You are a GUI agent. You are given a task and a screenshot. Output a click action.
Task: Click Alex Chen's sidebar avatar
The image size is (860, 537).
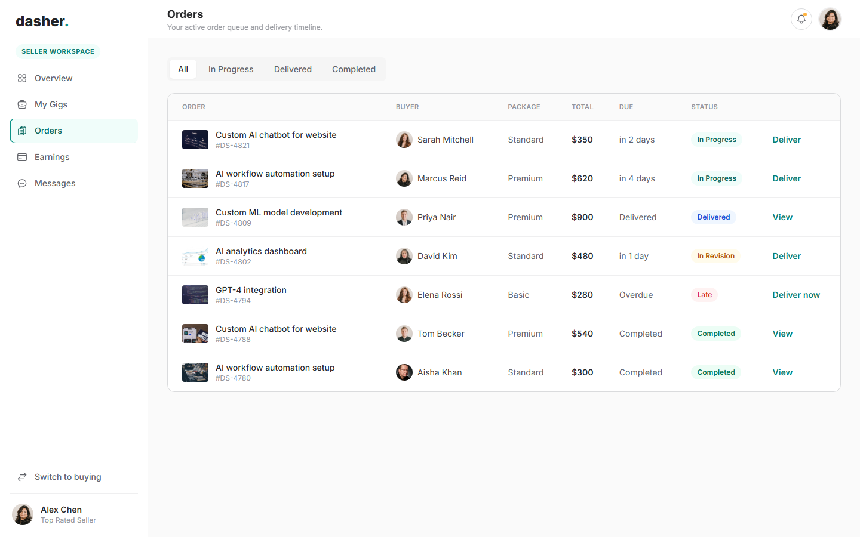coord(23,514)
